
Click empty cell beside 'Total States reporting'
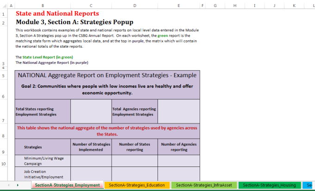[91, 111]
